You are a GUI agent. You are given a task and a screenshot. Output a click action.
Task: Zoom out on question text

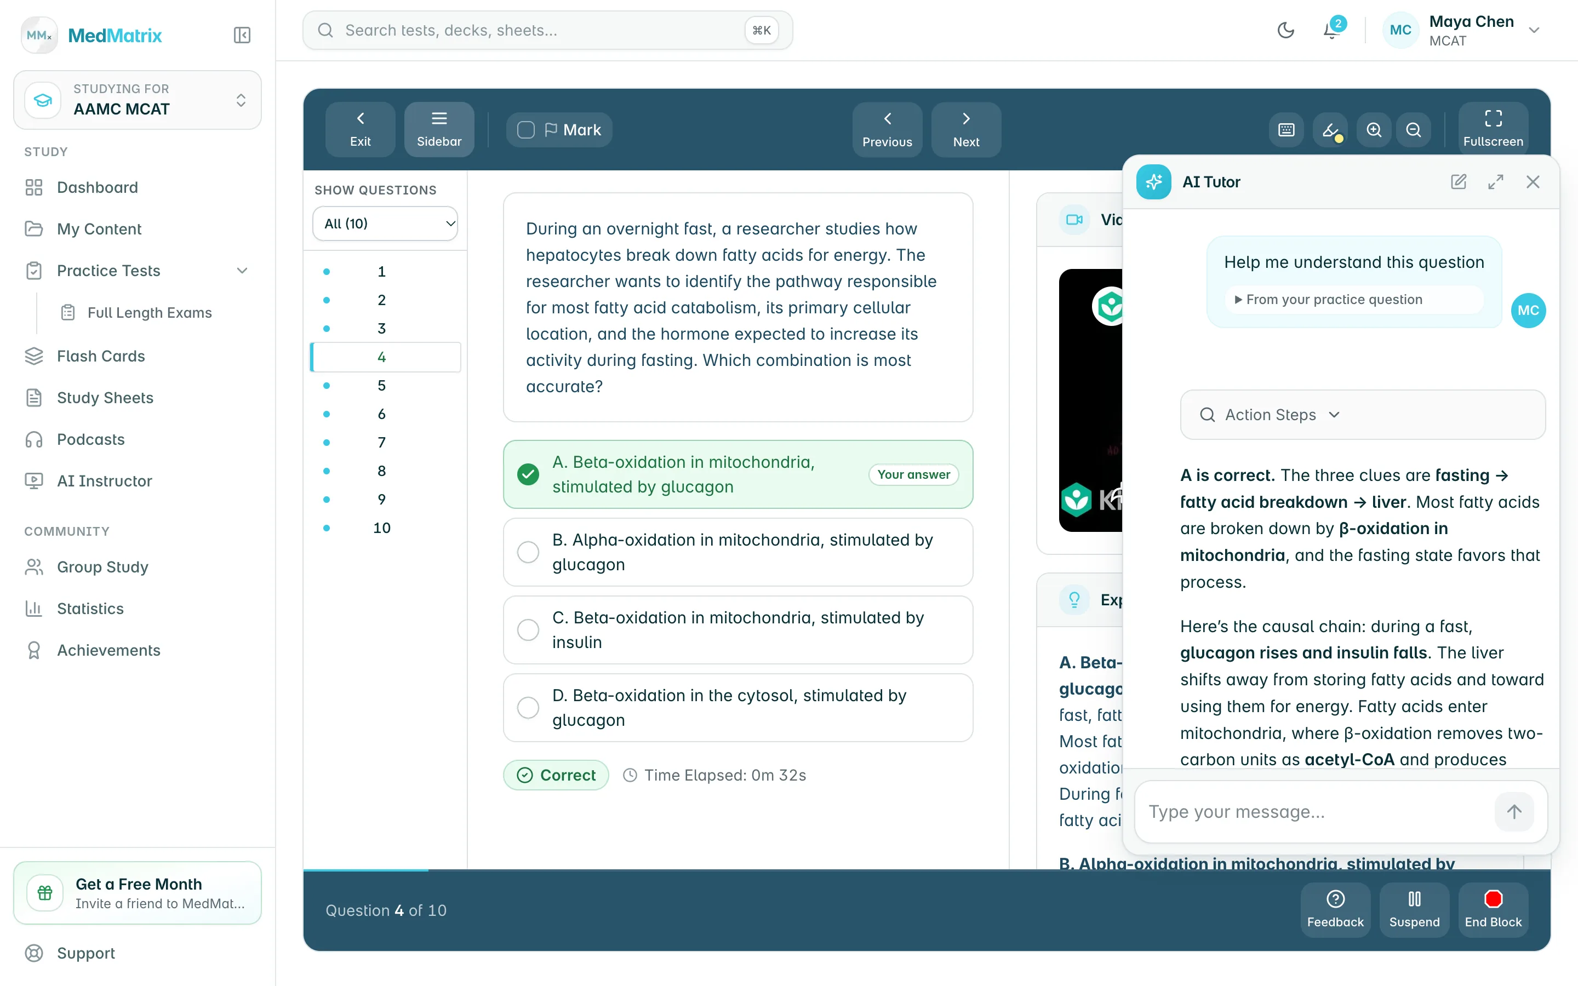1413,130
